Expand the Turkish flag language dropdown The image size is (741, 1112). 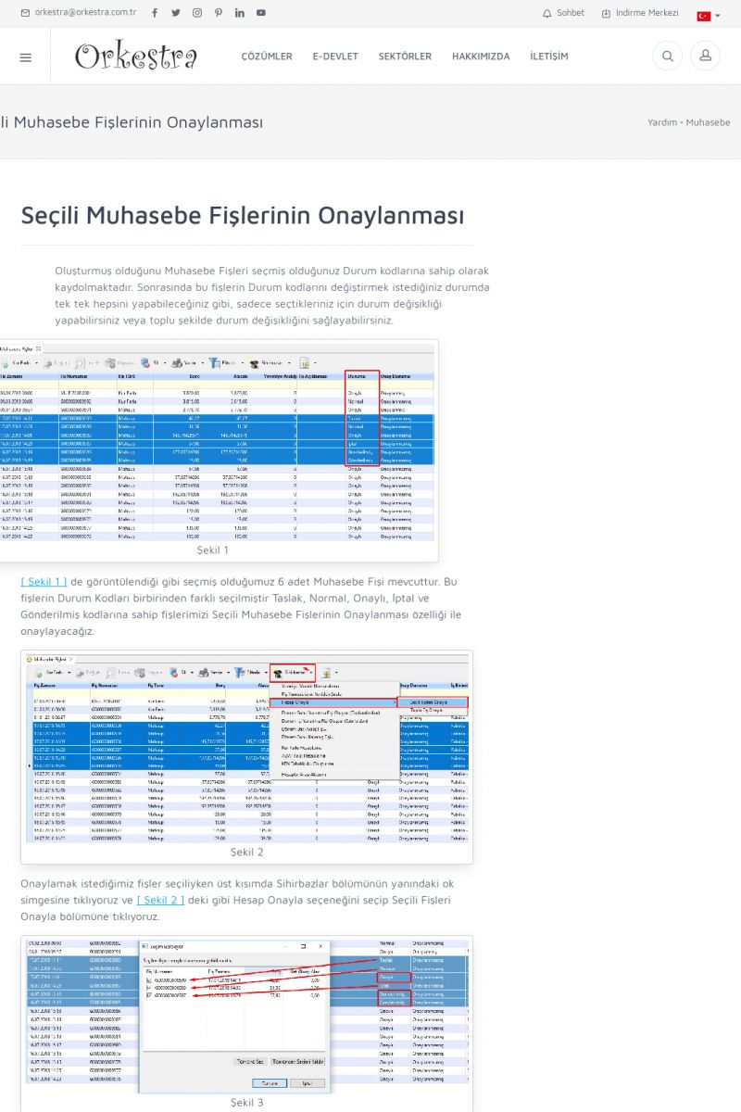[709, 16]
